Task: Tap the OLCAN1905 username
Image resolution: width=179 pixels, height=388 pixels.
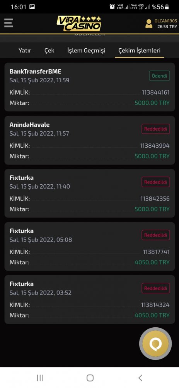Action: [x=165, y=21]
